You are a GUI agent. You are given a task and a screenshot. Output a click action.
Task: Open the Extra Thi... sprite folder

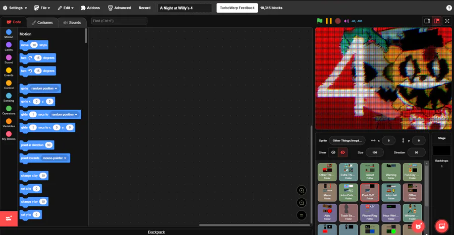(348, 172)
